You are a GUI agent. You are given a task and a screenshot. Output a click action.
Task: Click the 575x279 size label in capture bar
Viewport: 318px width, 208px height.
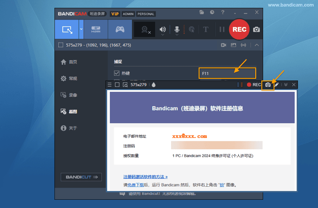point(139,85)
